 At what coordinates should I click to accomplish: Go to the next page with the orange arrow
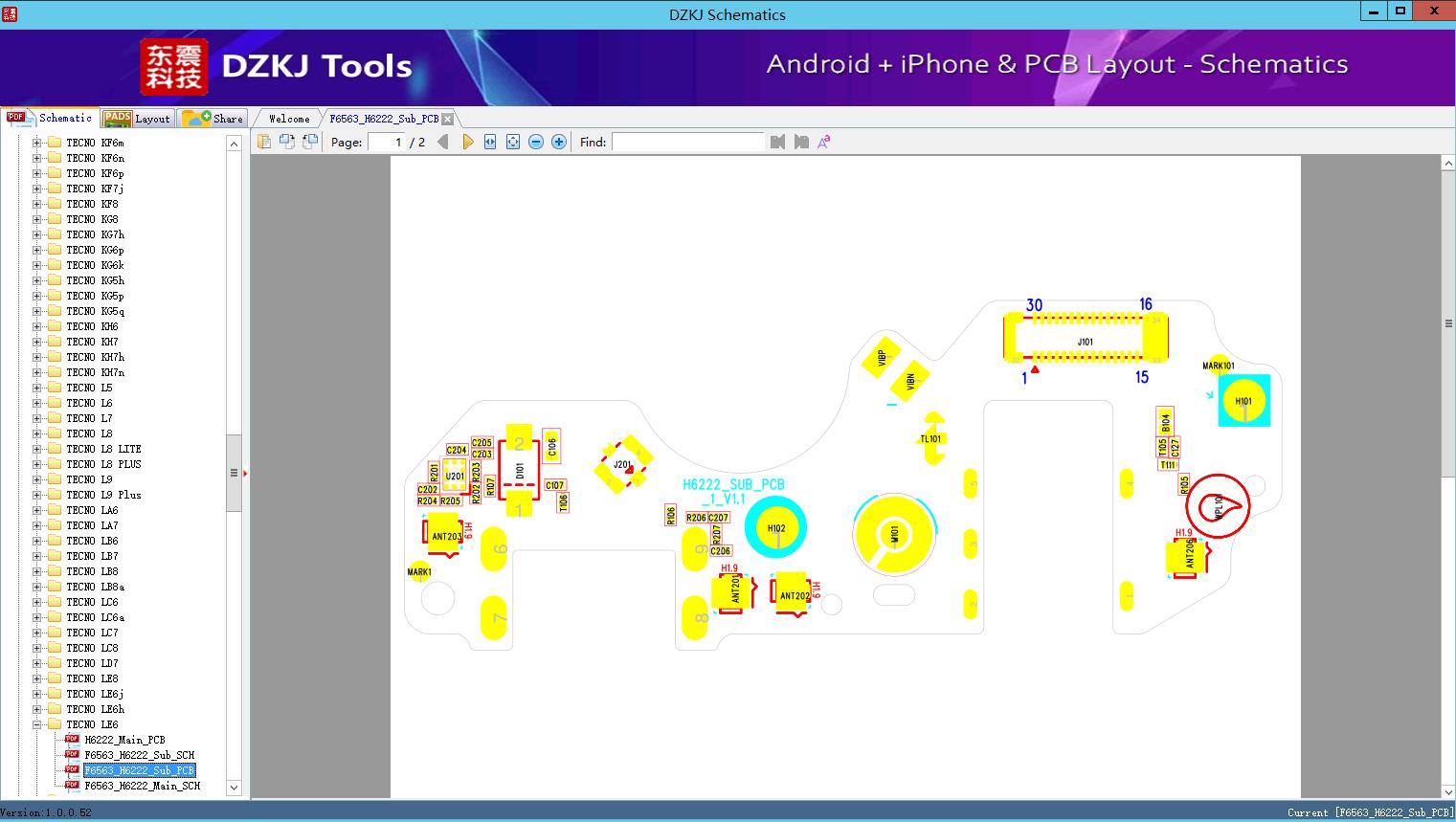pos(468,142)
